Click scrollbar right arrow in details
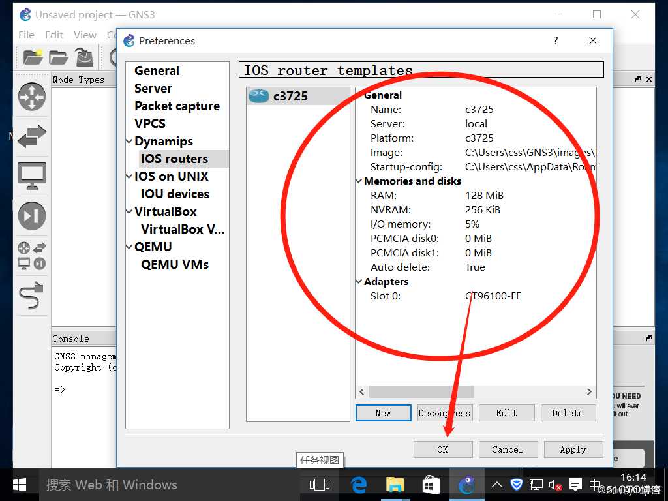Image resolution: width=668 pixels, height=501 pixels. (x=589, y=391)
